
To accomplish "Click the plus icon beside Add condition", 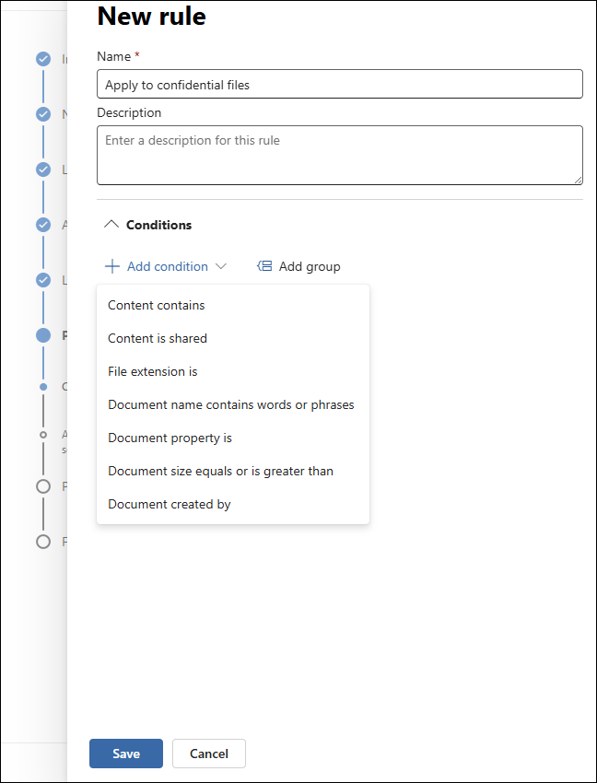I will tap(111, 266).
